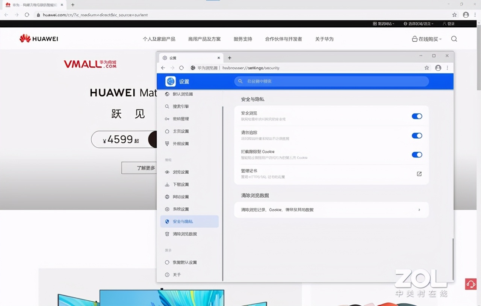Click the Manage certificates row
Screen dimensions: 481x306
click(331, 174)
